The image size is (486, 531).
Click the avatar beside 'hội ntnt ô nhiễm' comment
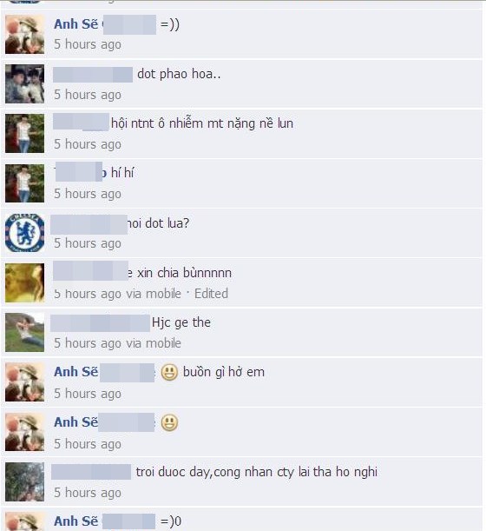click(x=24, y=134)
